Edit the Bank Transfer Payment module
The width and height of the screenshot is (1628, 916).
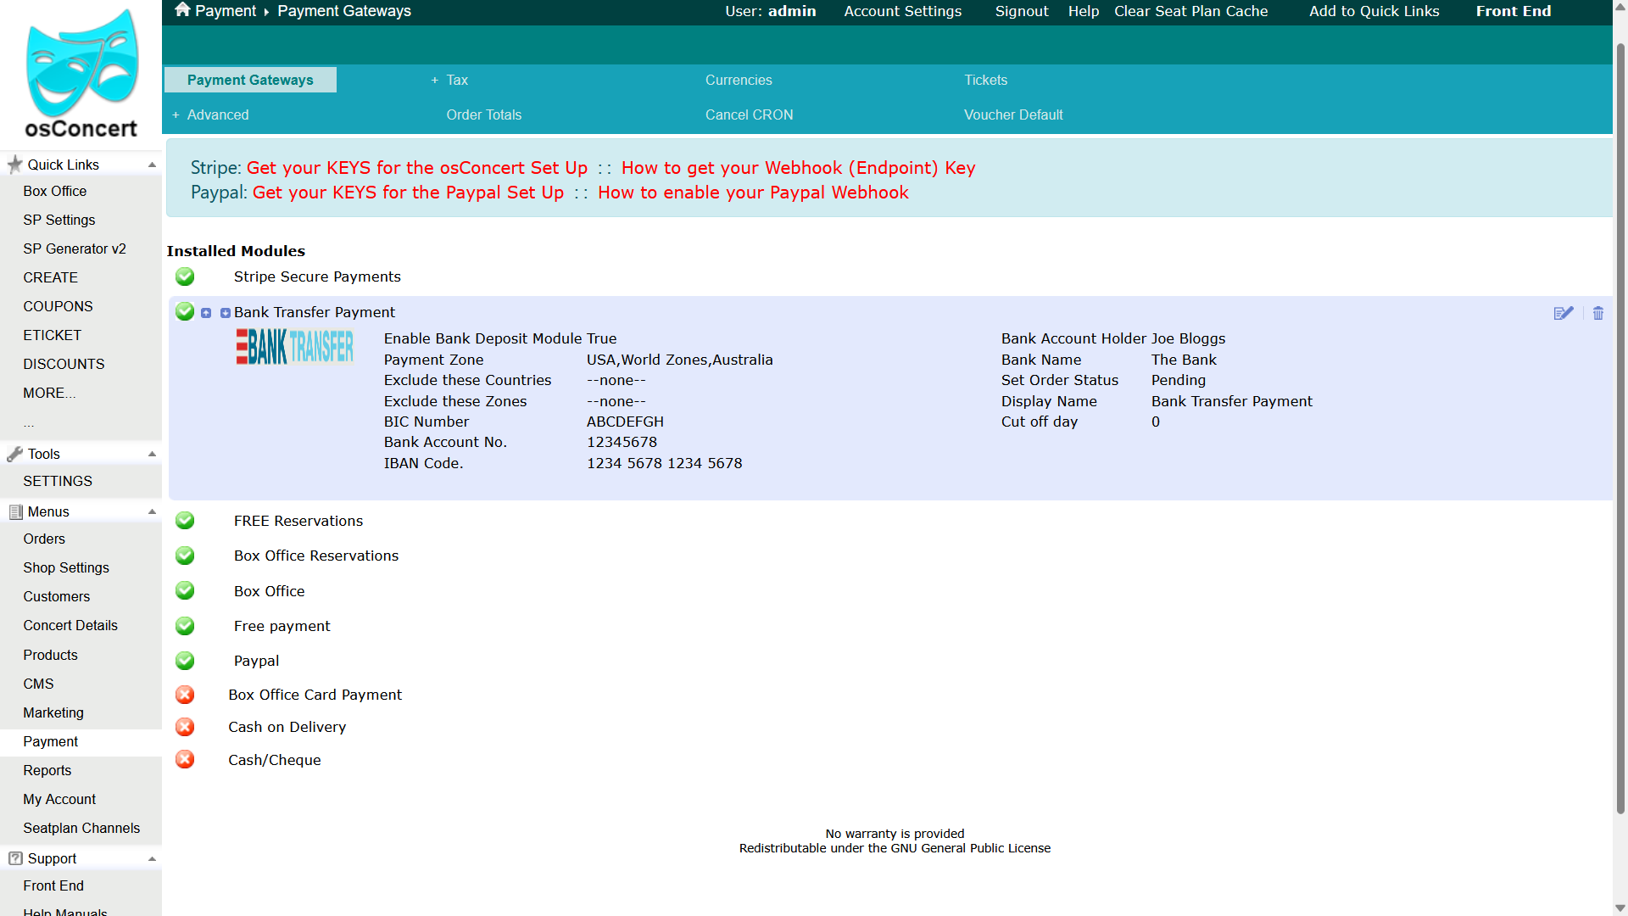(1564, 313)
